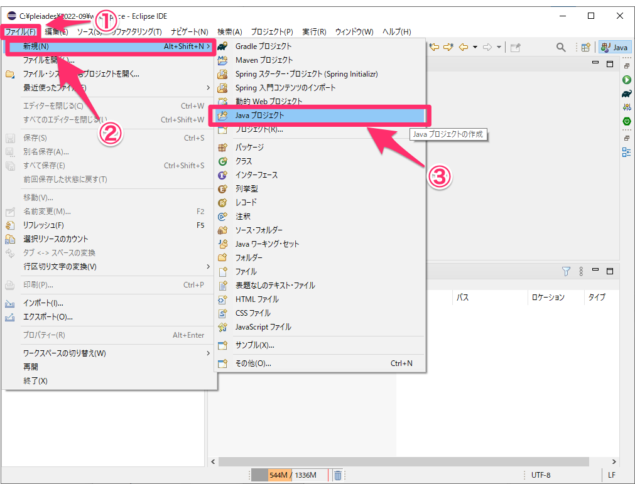Choose Maven プロジェクト

pos(320,60)
